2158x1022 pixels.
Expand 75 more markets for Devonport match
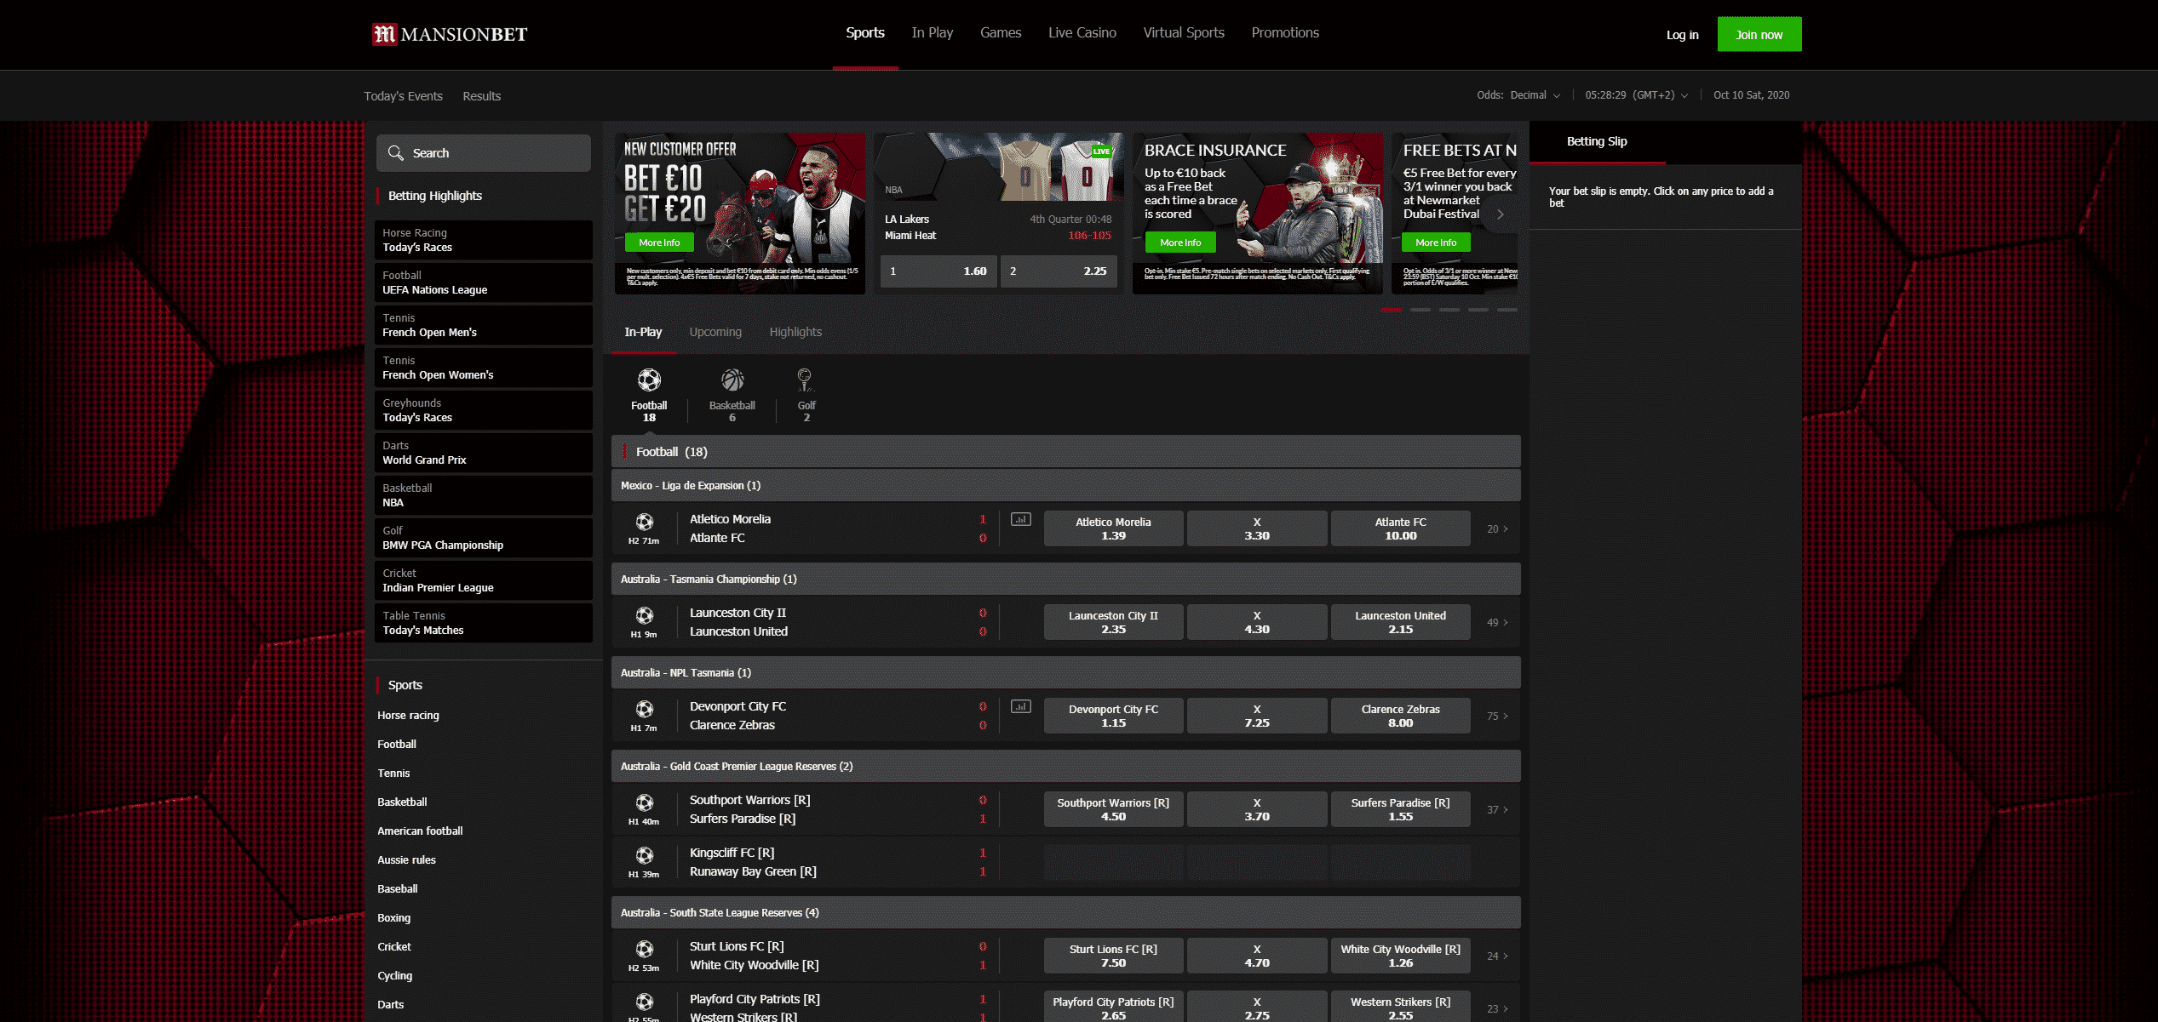pyautogui.click(x=1497, y=717)
